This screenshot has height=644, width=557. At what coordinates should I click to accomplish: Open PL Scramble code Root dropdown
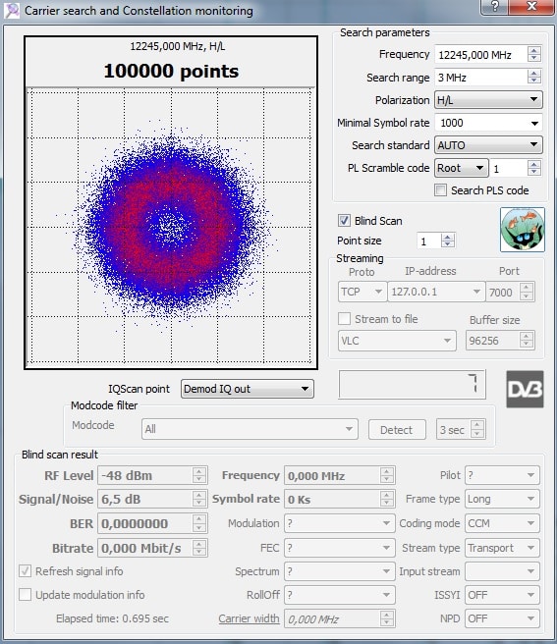pyautogui.click(x=462, y=168)
